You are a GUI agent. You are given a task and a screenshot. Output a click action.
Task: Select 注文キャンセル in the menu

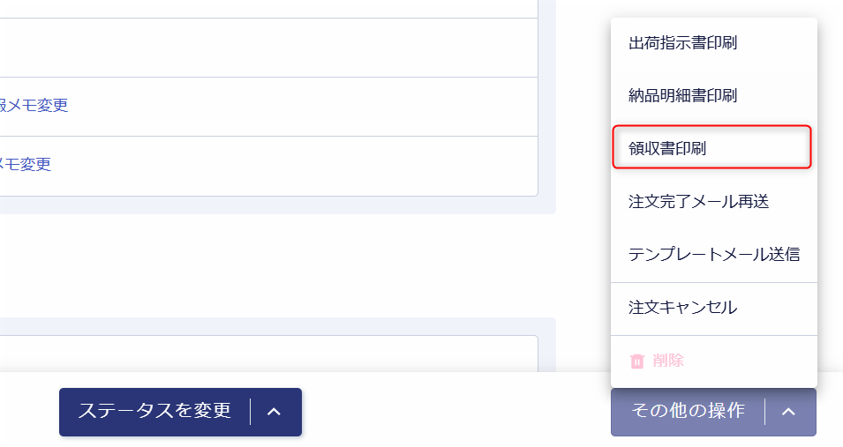pyautogui.click(x=682, y=308)
